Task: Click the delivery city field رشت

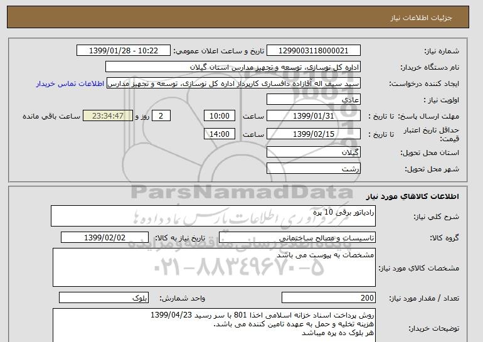Action: [313, 169]
